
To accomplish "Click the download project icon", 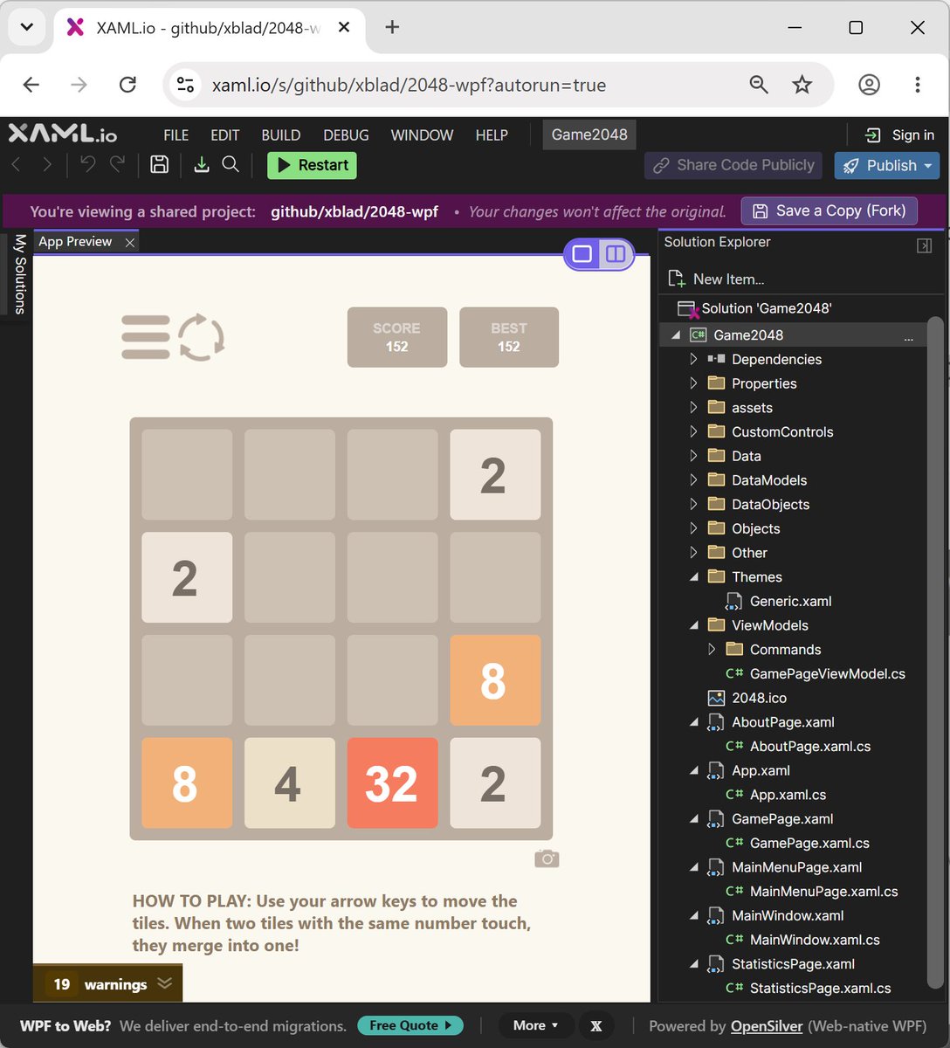I will point(202,164).
